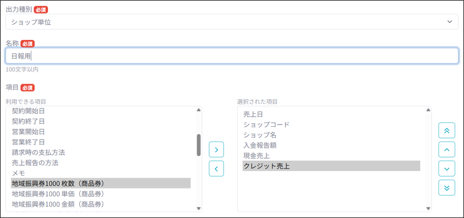Open the 出力種別 dropdown
Viewport: 464px width, 218px height.
coord(231,22)
